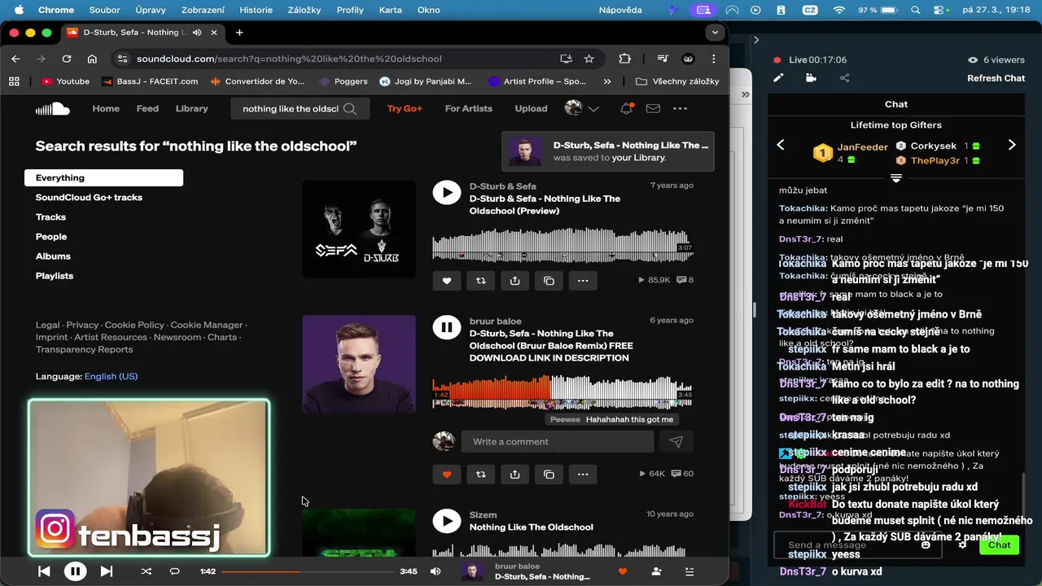Click the Upload link
The height and width of the screenshot is (586, 1042).
point(531,108)
